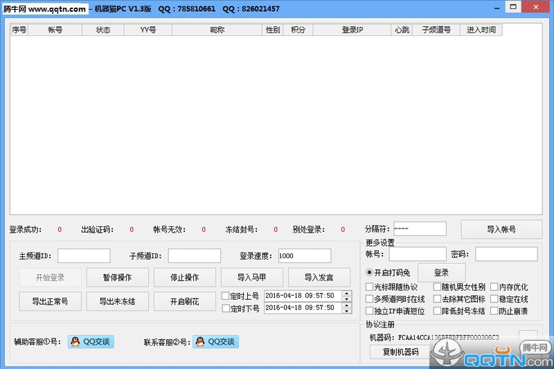Focus the 主频道ID input field
The height and width of the screenshot is (369, 554).
coord(84,256)
